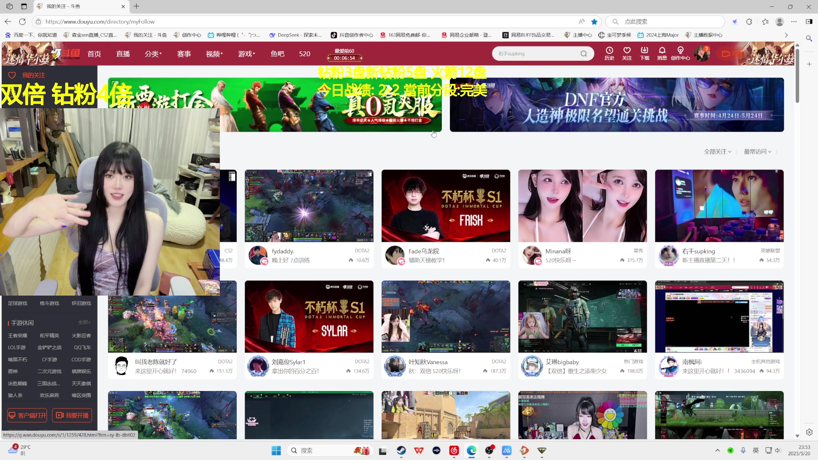Click the user avatar in Douyu header
Image resolution: width=818 pixels, height=460 pixels.
(701, 54)
